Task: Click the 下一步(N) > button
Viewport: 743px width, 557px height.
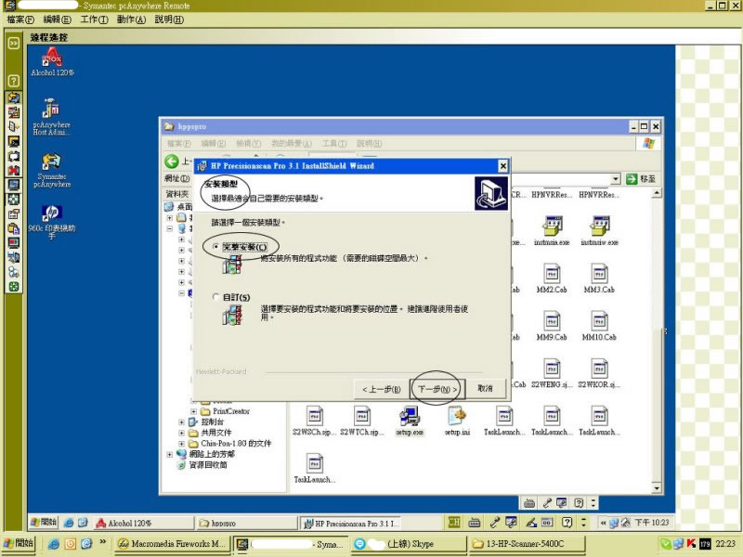Action: (x=437, y=389)
